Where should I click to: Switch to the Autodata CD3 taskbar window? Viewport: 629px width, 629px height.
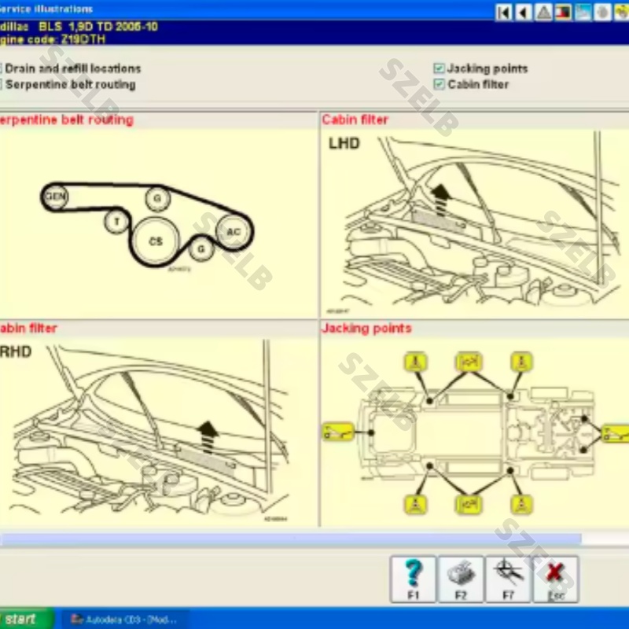124,620
